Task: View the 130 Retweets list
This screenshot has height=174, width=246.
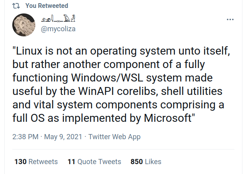Action: click(x=36, y=162)
